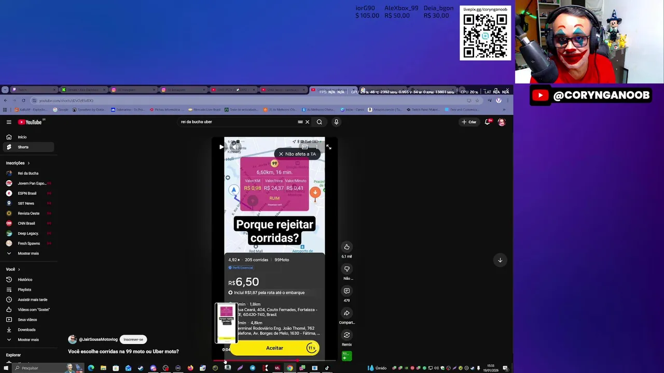
Task: Play the Short video
Action: click(222, 147)
